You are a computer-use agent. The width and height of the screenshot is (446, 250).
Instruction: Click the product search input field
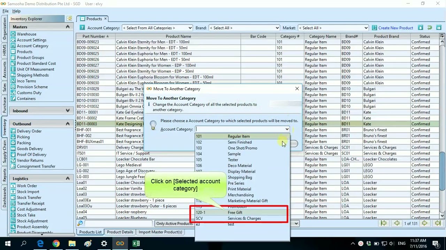(118, 224)
